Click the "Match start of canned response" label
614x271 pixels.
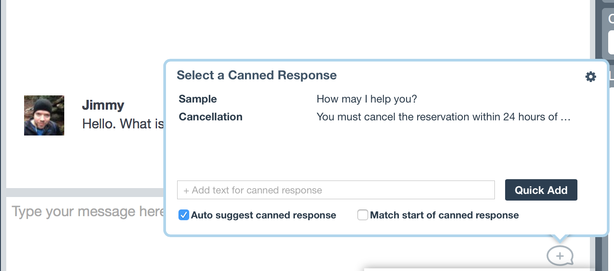(444, 215)
